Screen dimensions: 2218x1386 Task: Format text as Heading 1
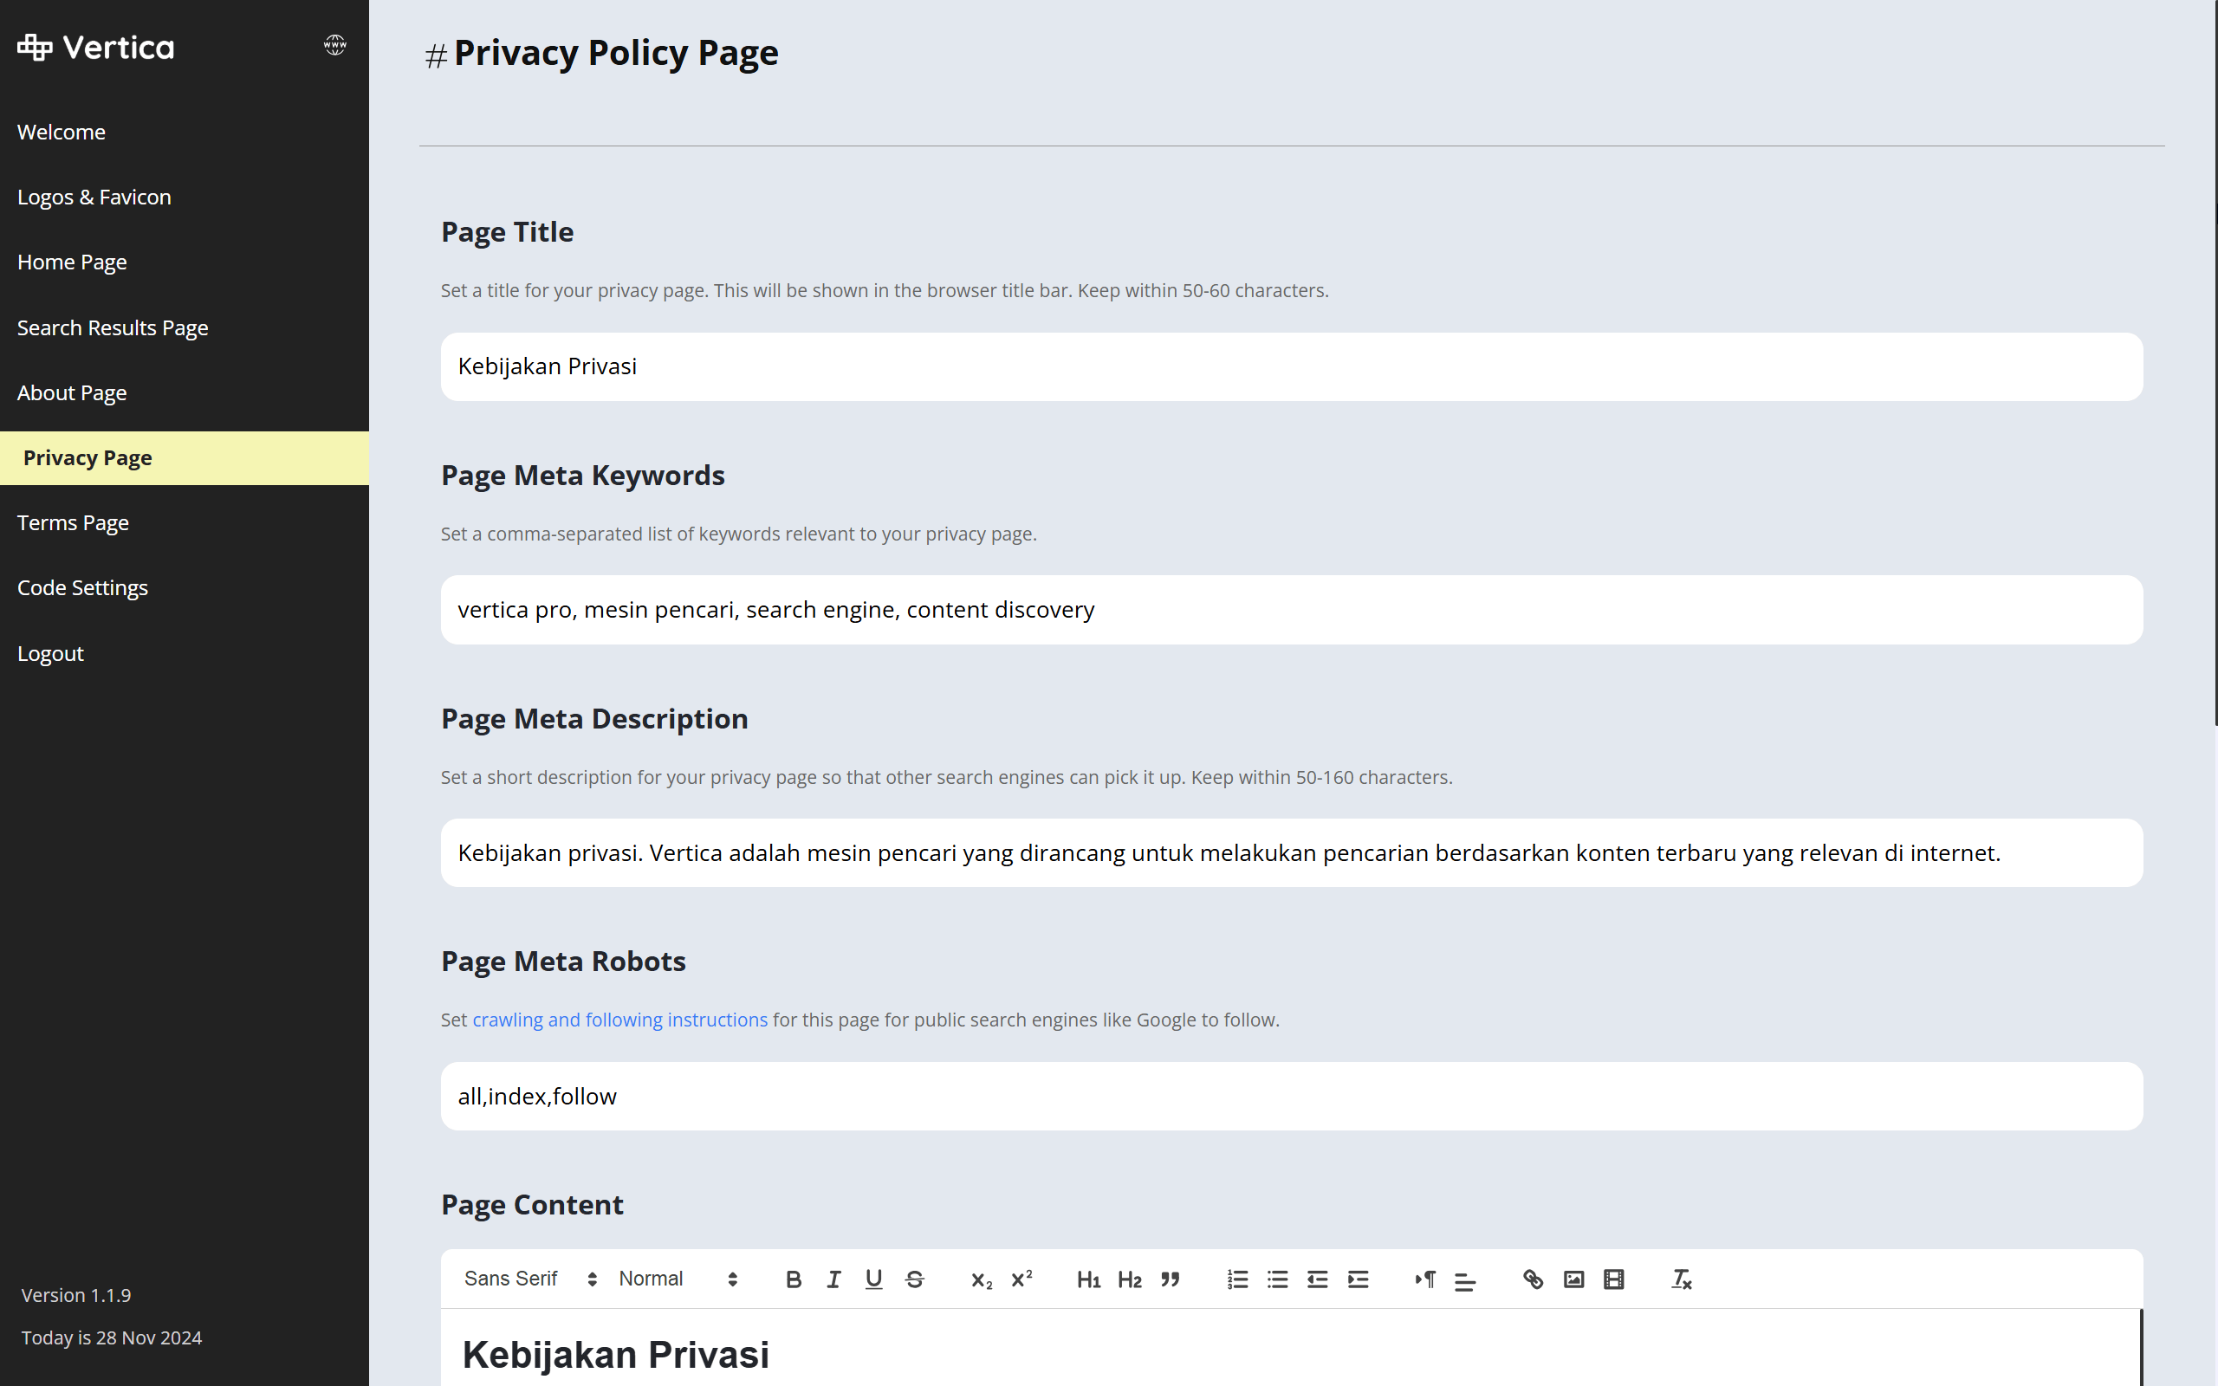[x=1088, y=1279]
